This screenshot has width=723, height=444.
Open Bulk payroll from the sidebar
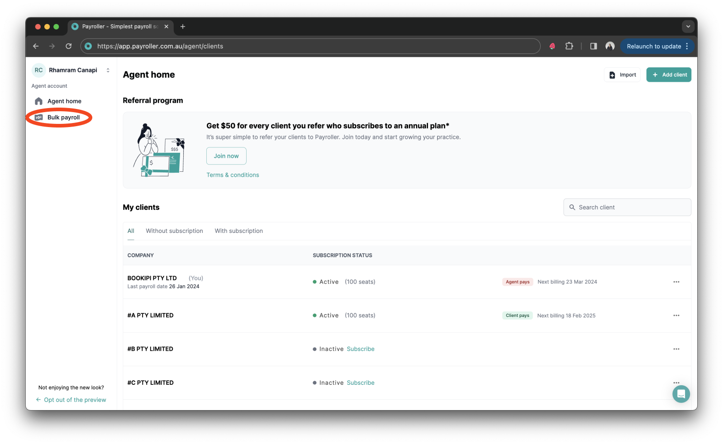point(63,118)
